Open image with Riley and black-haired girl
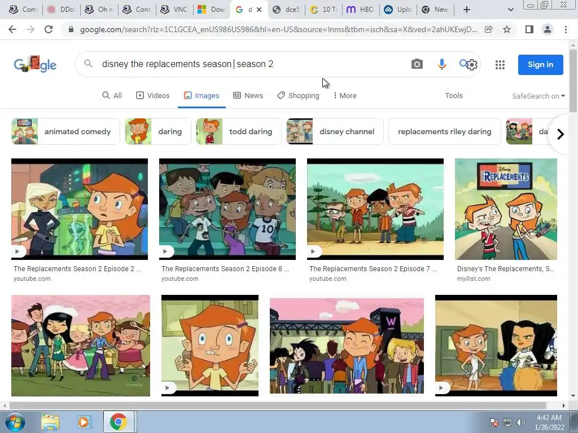Viewport: 578px width, 433px height. [x=496, y=346]
